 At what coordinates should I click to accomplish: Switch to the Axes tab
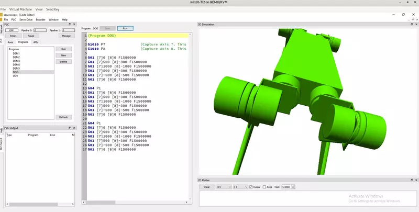(x=10, y=42)
